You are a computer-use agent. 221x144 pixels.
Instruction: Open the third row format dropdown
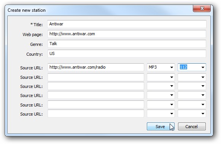[161, 86]
